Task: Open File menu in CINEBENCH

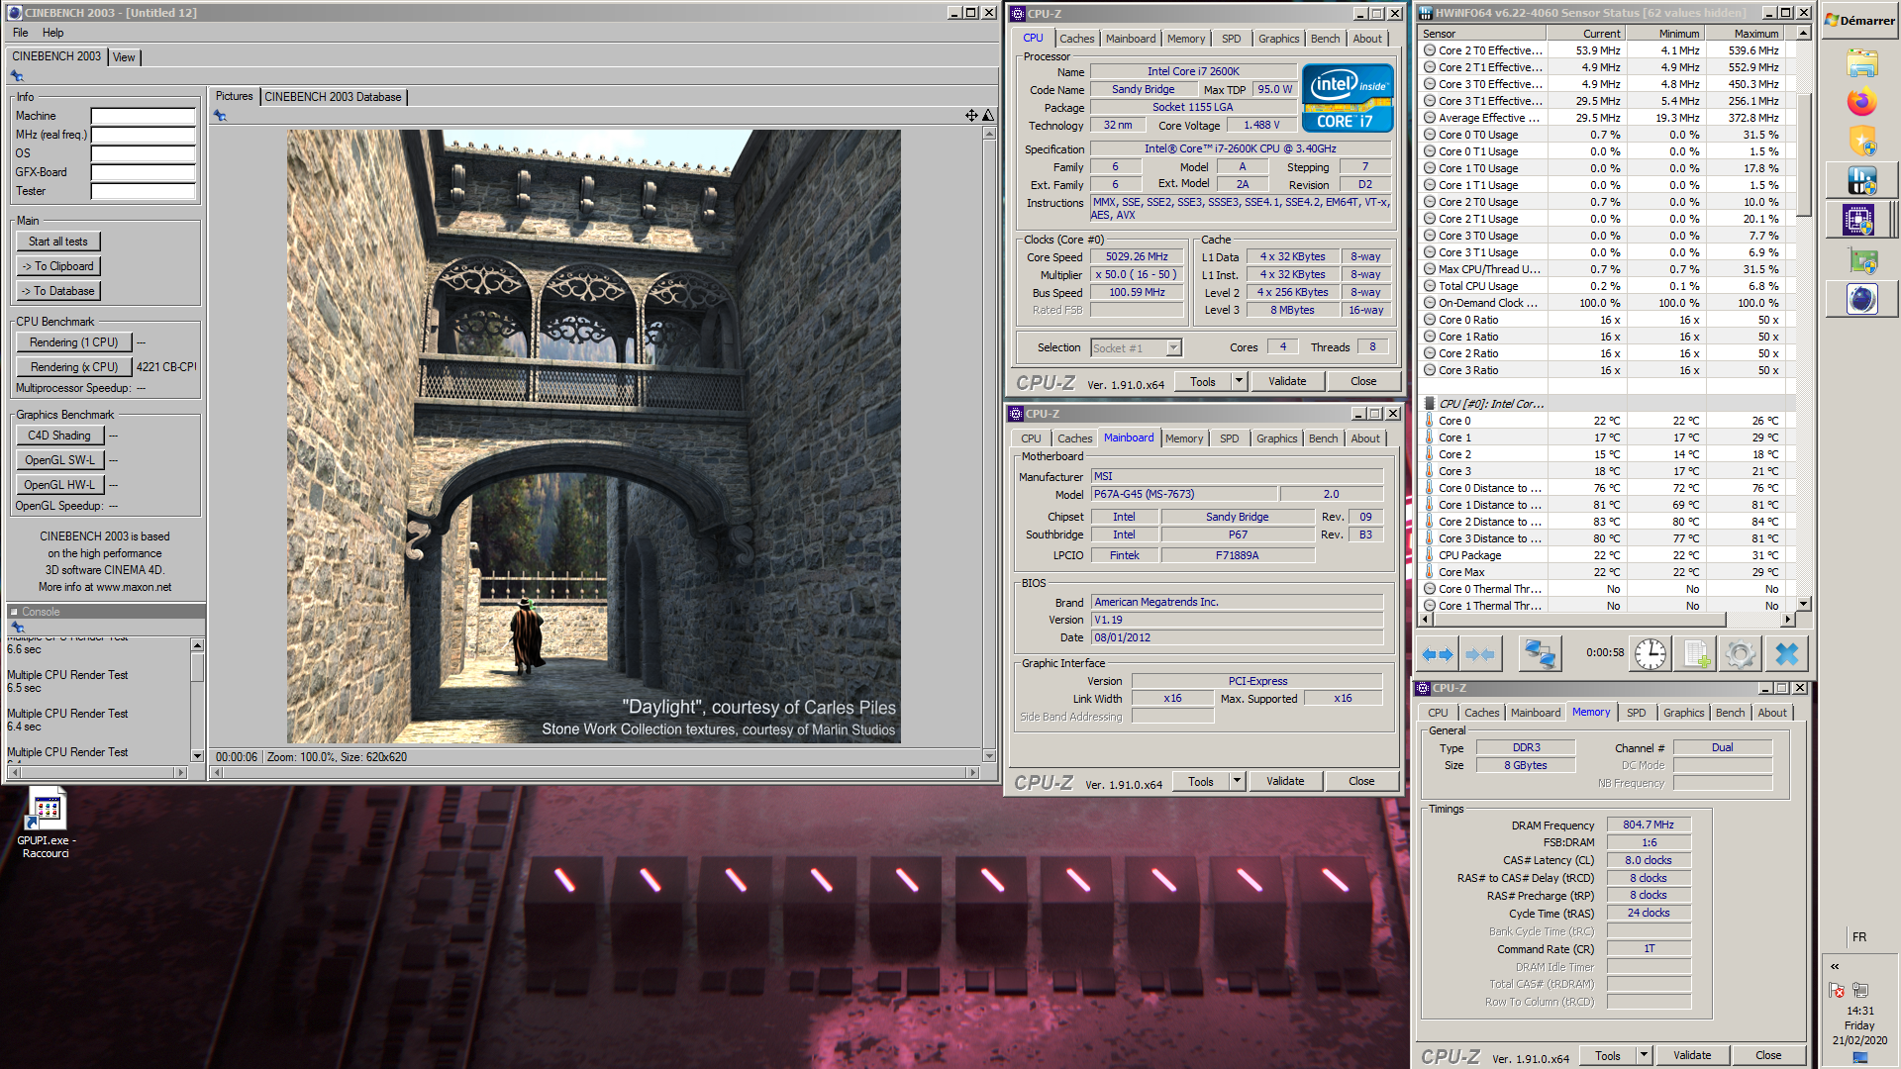Action: (x=20, y=33)
